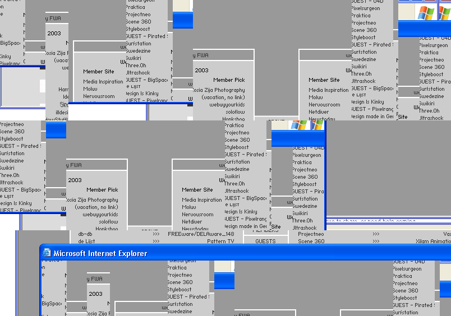Click the Internet Explorer icon in the title bar
Viewport: 451px width, 316px height.
(47, 253)
